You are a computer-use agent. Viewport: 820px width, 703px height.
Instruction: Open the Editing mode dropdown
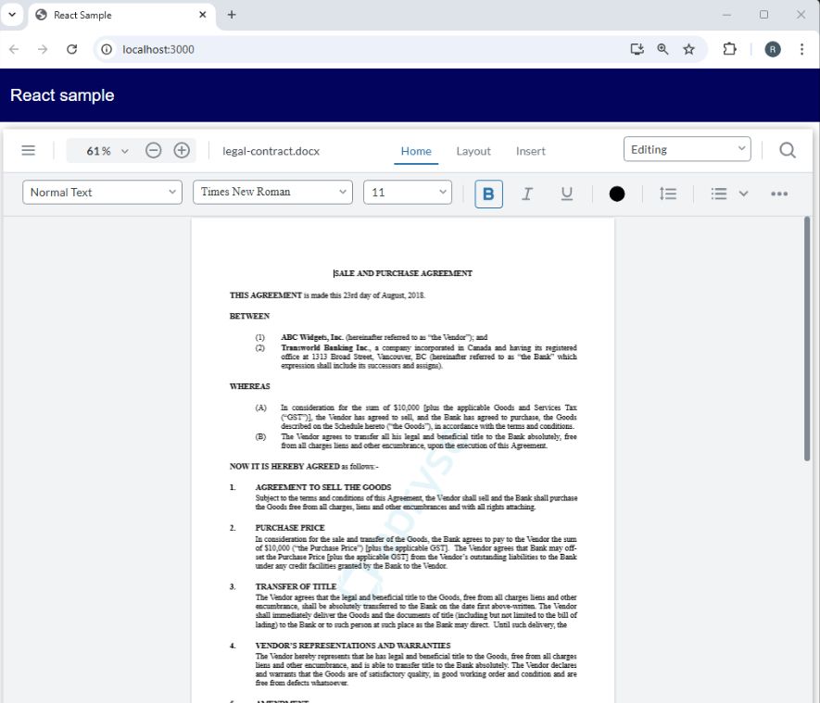coord(687,149)
